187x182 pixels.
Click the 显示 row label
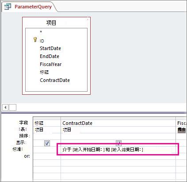pos(21,143)
